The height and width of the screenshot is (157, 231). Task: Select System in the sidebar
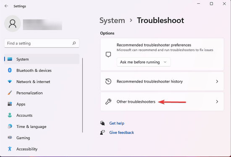point(42,59)
